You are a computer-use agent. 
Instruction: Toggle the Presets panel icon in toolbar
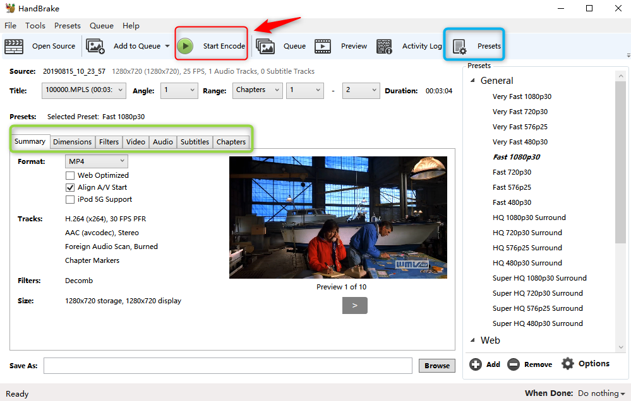[x=459, y=46]
